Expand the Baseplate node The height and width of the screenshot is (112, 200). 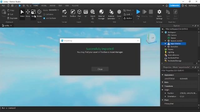[x=165, y=47]
